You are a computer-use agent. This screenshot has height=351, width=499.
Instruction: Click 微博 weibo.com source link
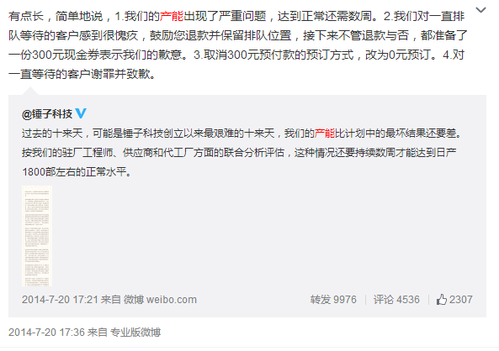pyautogui.click(x=160, y=300)
